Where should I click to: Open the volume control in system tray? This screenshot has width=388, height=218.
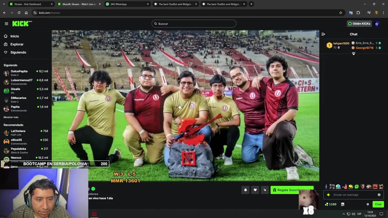[353, 214]
